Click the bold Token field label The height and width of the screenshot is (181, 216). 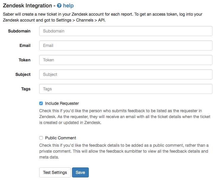(x=24, y=60)
